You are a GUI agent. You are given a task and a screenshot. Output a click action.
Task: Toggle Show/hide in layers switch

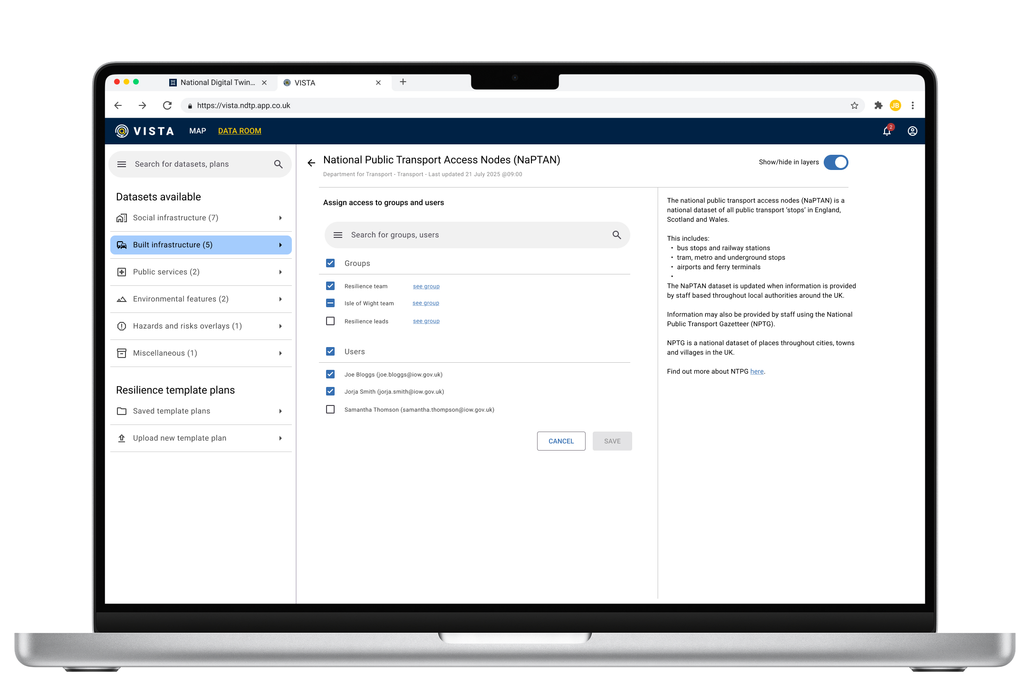click(836, 162)
